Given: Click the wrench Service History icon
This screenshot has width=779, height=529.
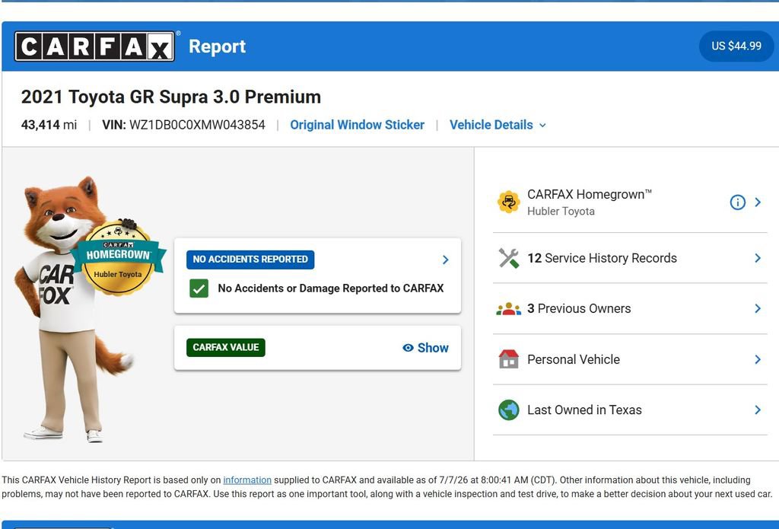Looking at the screenshot, I should (x=508, y=258).
